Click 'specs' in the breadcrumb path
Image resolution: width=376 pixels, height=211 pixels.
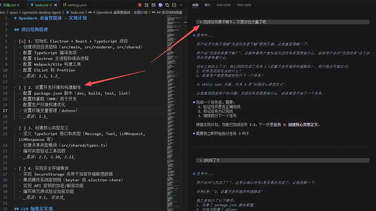(x=14, y=12)
